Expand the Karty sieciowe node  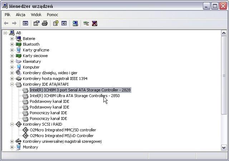tap(12, 56)
